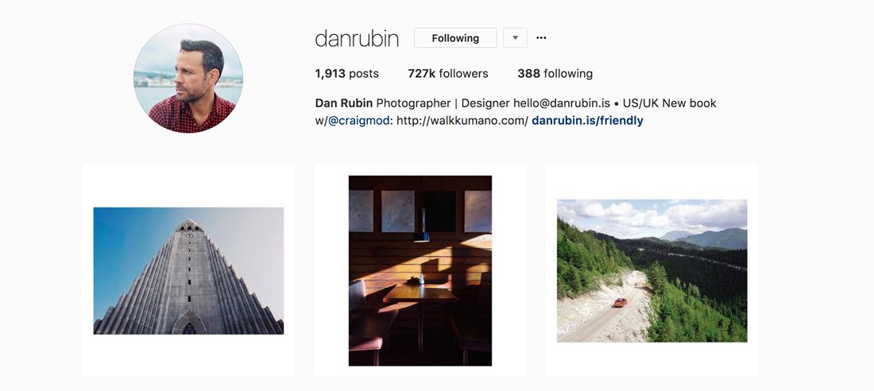This screenshot has width=874, height=391.
Task: Open the sunlit diner table photo
Action: pyautogui.click(x=420, y=271)
